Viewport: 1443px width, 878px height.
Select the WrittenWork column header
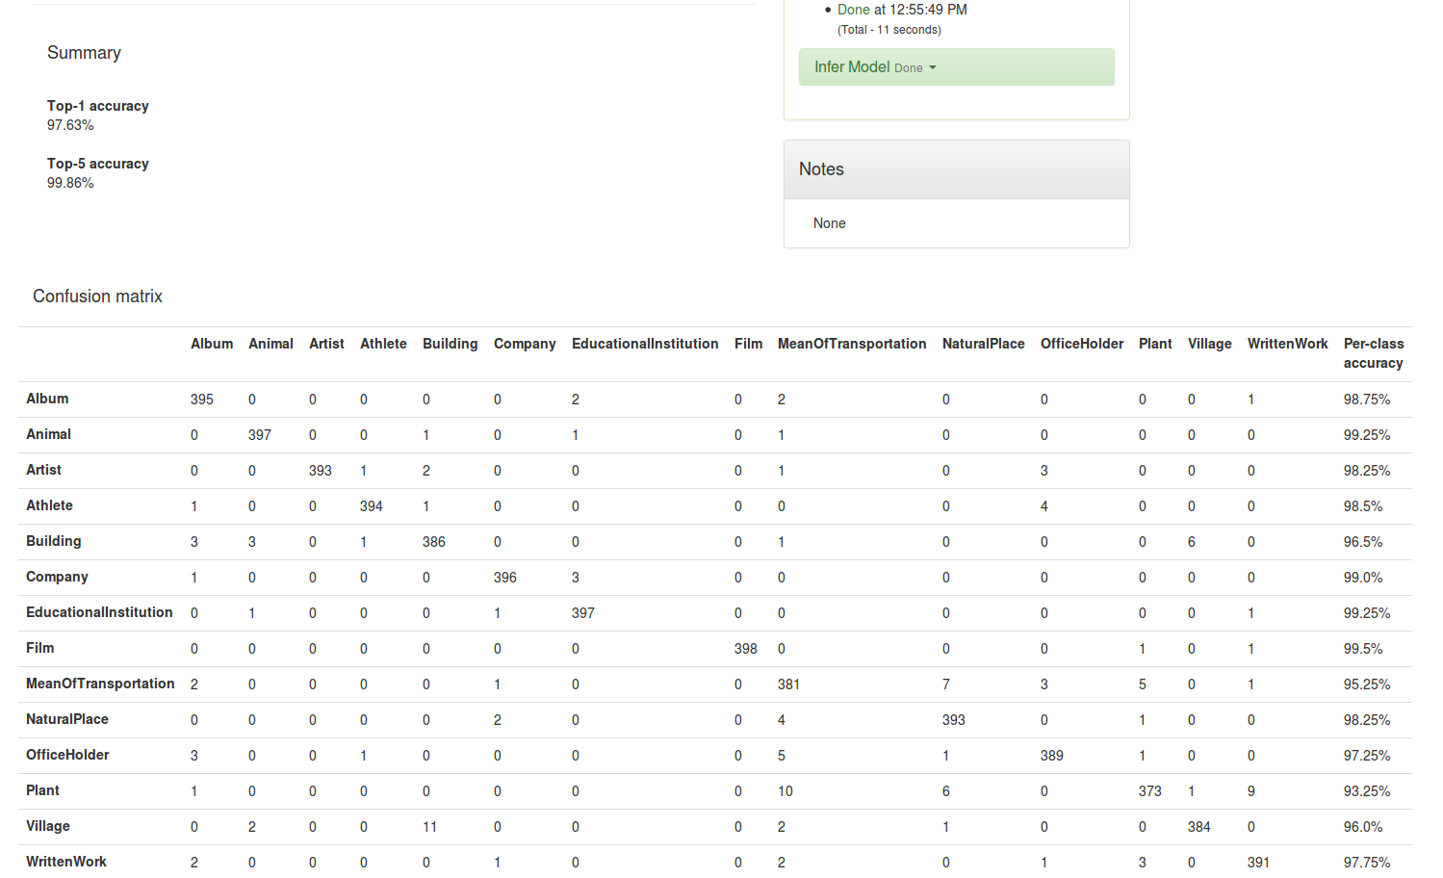(x=1287, y=344)
